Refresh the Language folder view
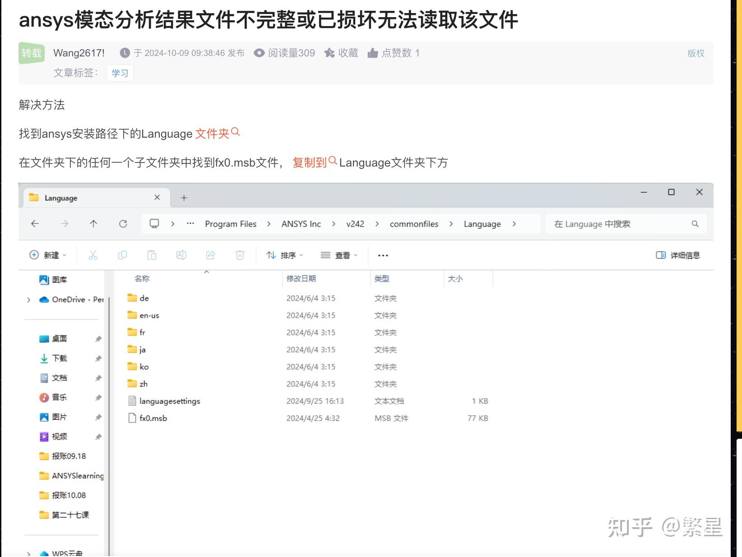This screenshot has height=557, width=742. 123,224
